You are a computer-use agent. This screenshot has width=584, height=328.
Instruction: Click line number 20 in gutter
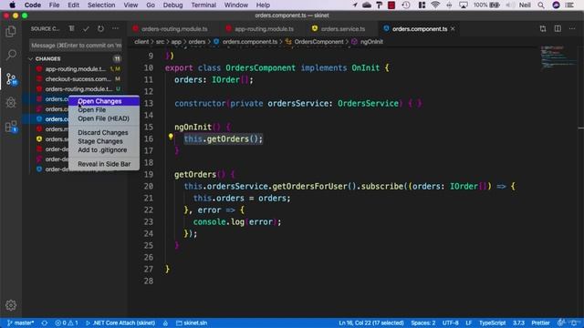(x=148, y=186)
